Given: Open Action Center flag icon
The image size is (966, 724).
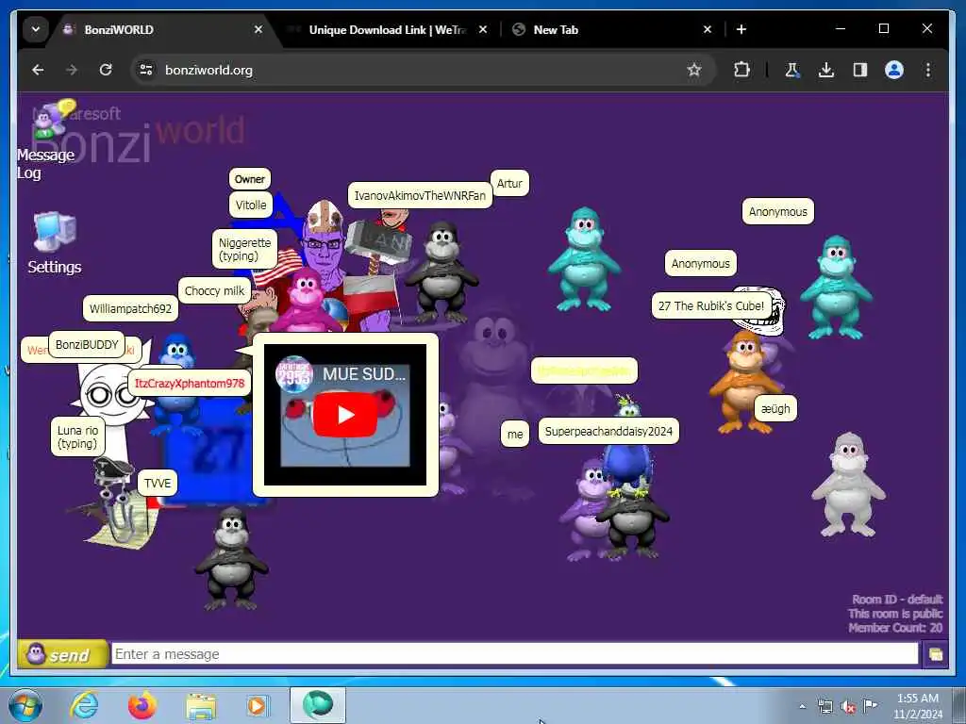Looking at the screenshot, I should pyautogui.click(x=870, y=705).
